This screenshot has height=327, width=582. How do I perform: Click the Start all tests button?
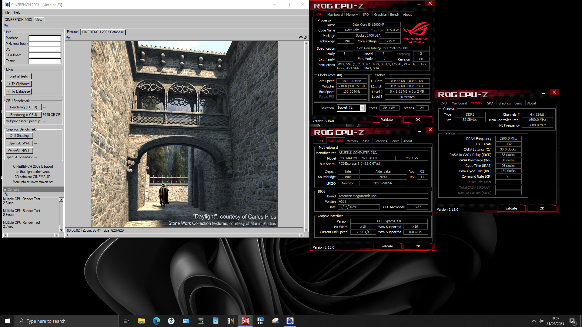tap(19, 76)
